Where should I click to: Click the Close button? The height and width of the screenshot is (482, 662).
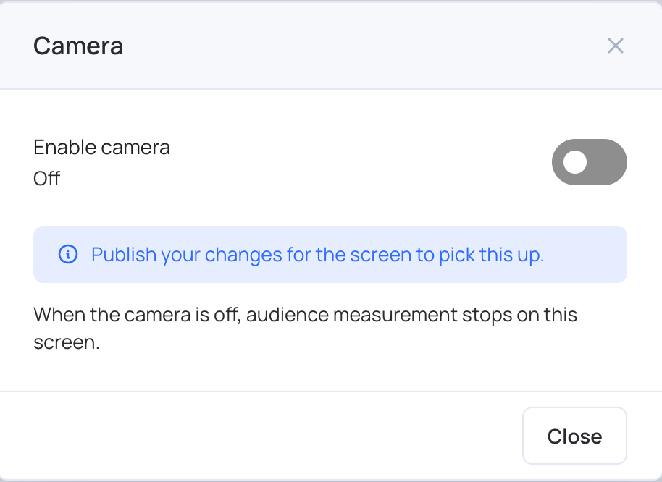click(x=574, y=436)
